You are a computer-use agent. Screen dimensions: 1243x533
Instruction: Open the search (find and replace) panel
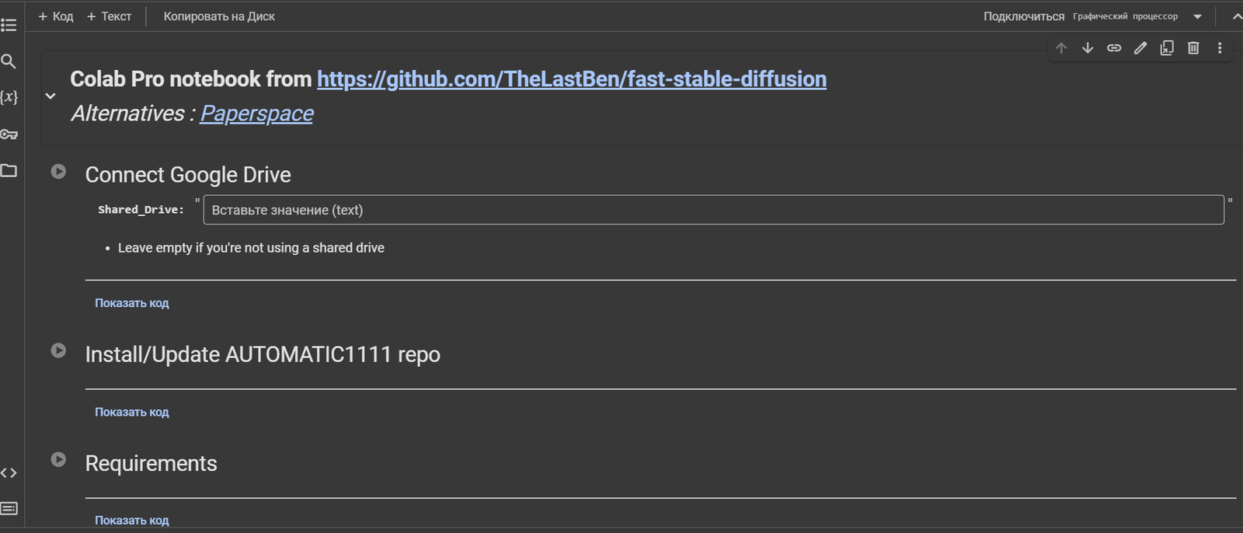point(9,61)
